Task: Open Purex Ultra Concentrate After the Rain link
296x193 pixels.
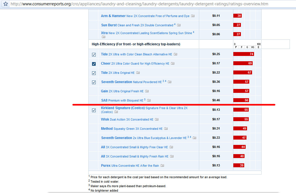Action: click(130, 166)
